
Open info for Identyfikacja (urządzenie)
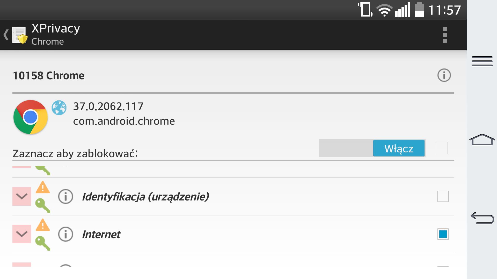65,197
